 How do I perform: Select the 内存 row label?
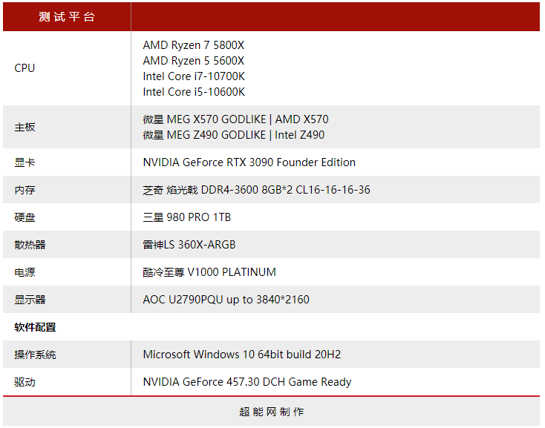click(x=25, y=190)
